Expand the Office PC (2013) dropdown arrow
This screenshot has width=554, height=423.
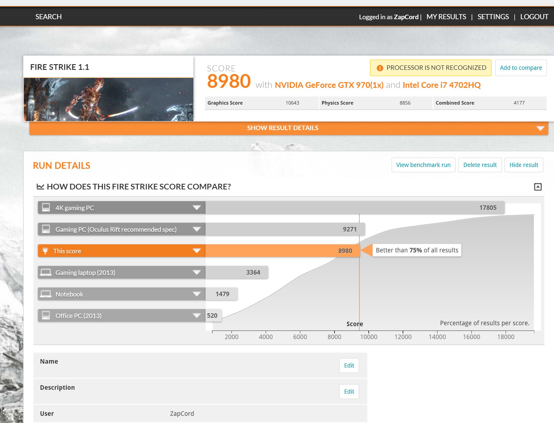pyautogui.click(x=197, y=315)
